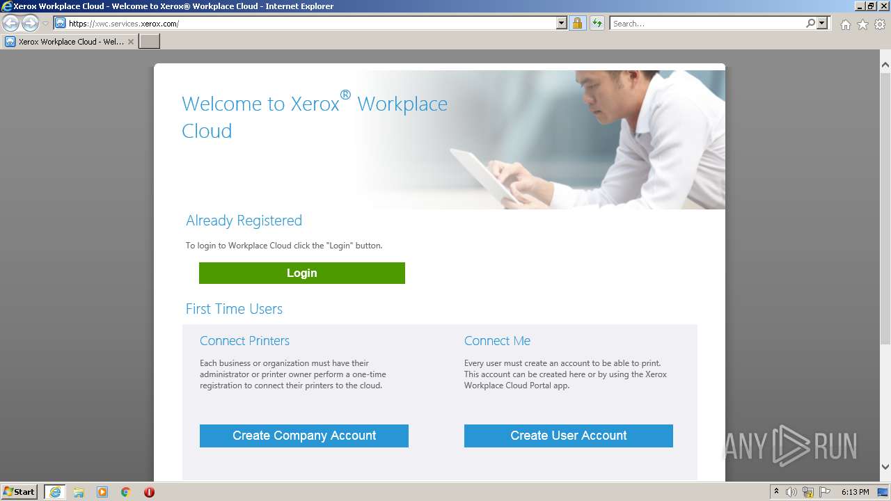Image resolution: width=891 pixels, height=501 pixels.
Task: Open Favorites star icon
Action: (862, 24)
